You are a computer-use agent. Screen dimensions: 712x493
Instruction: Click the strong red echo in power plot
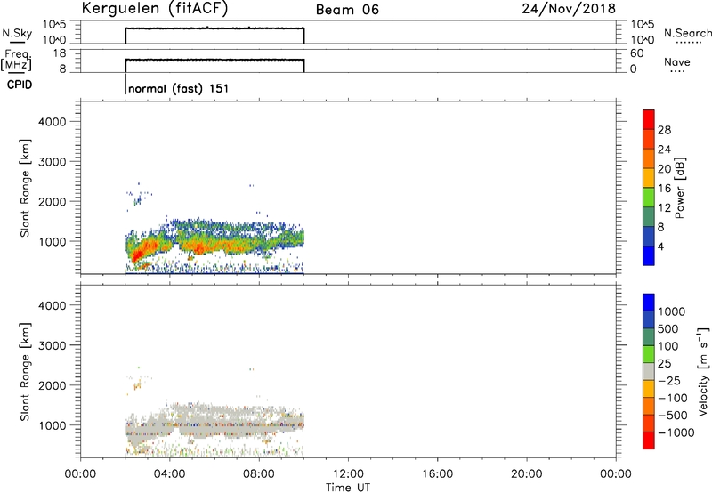tap(137, 255)
